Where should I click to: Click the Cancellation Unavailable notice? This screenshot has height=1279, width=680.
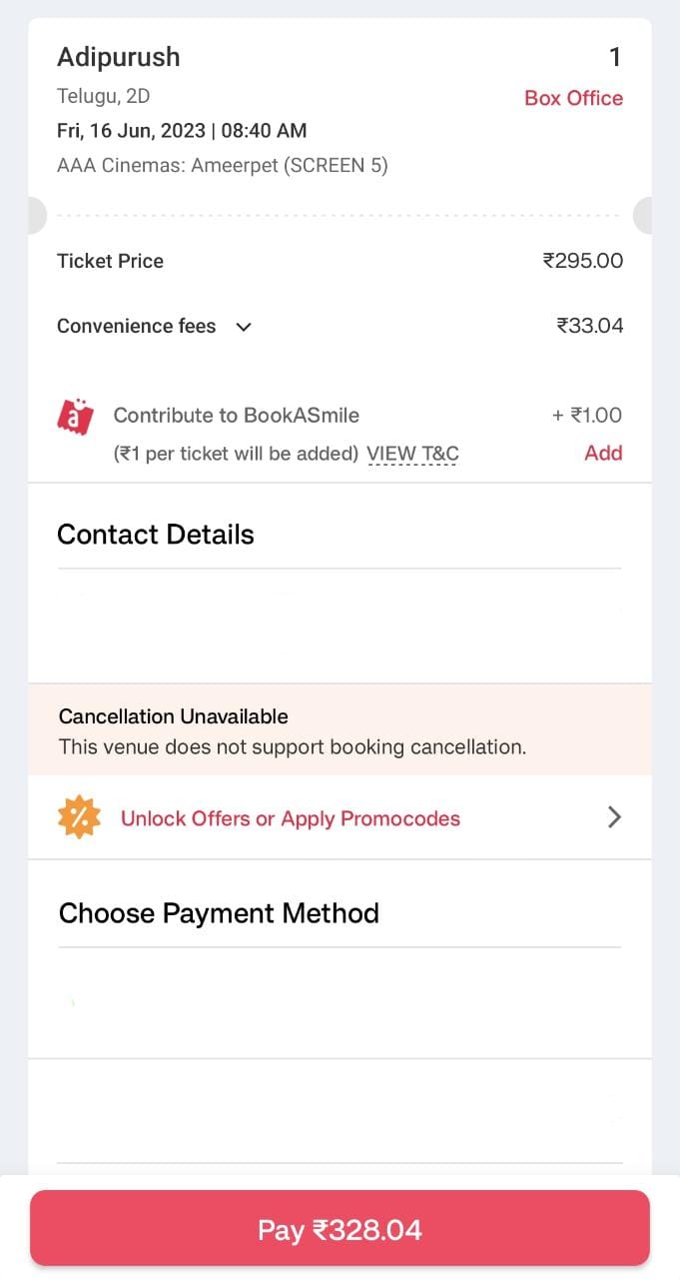click(x=174, y=716)
